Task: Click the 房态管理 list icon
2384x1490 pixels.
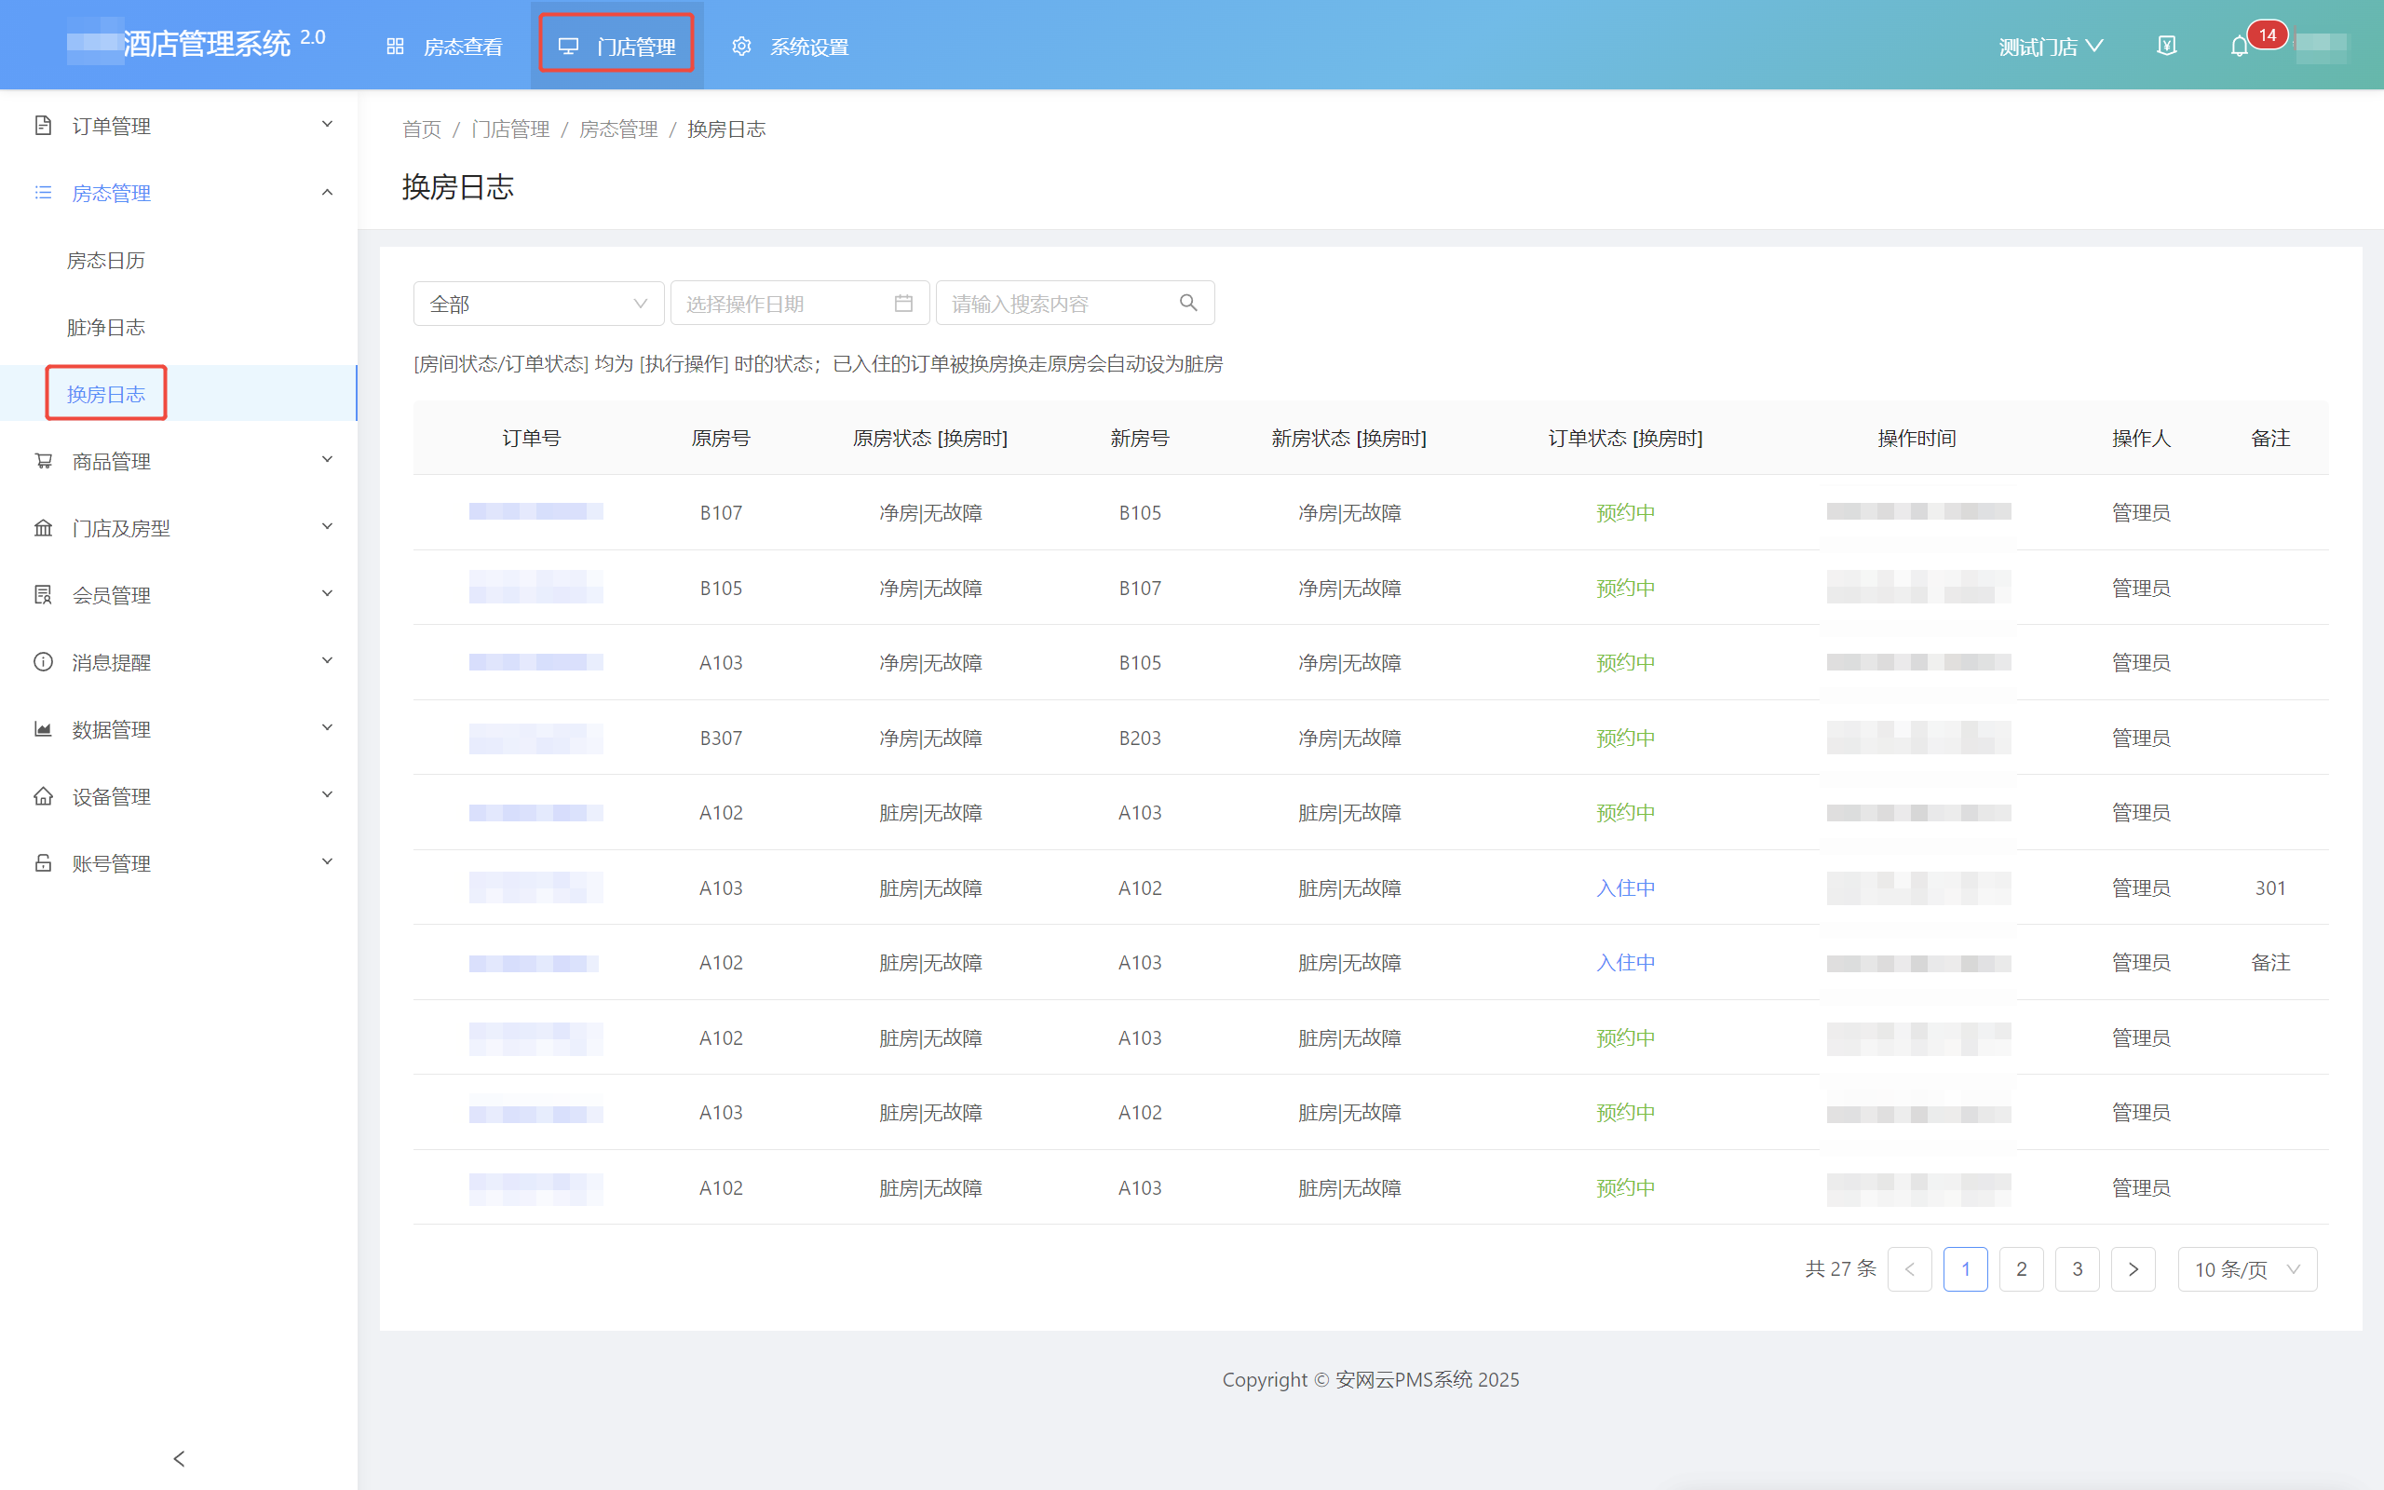Action: (x=44, y=192)
